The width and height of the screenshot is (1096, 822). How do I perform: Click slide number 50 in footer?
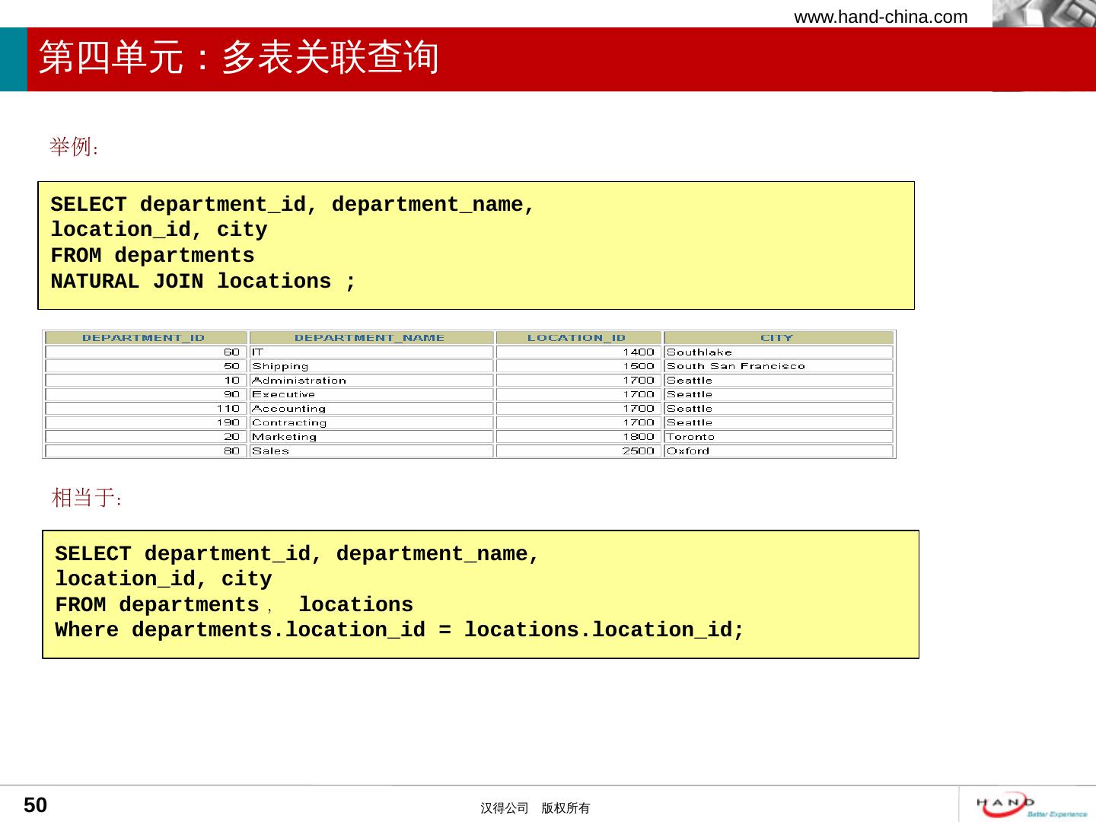point(36,805)
